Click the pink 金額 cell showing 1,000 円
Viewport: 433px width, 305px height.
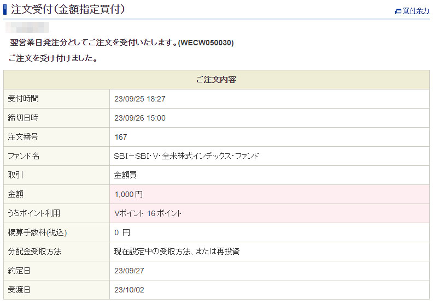click(x=129, y=194)
